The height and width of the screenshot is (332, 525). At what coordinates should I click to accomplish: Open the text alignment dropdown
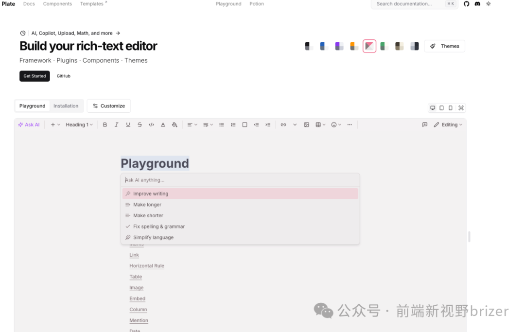coord(192,124)
